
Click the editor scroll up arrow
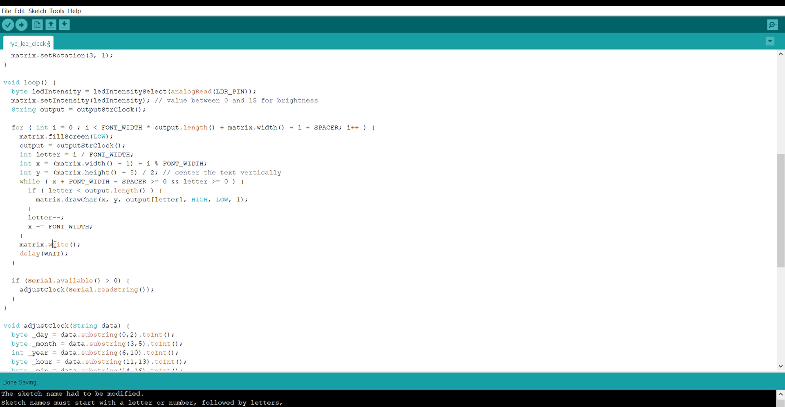tap(781, 54)
